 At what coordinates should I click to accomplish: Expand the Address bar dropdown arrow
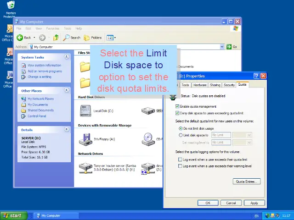tap(222, 47)
